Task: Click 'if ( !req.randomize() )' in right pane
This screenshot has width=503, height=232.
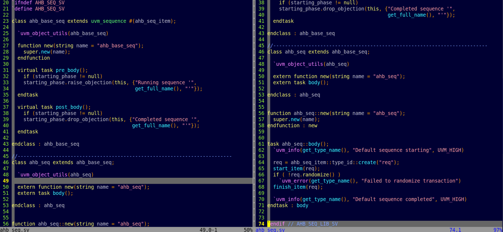Action: pyautogui.click(x=307, y=175)
